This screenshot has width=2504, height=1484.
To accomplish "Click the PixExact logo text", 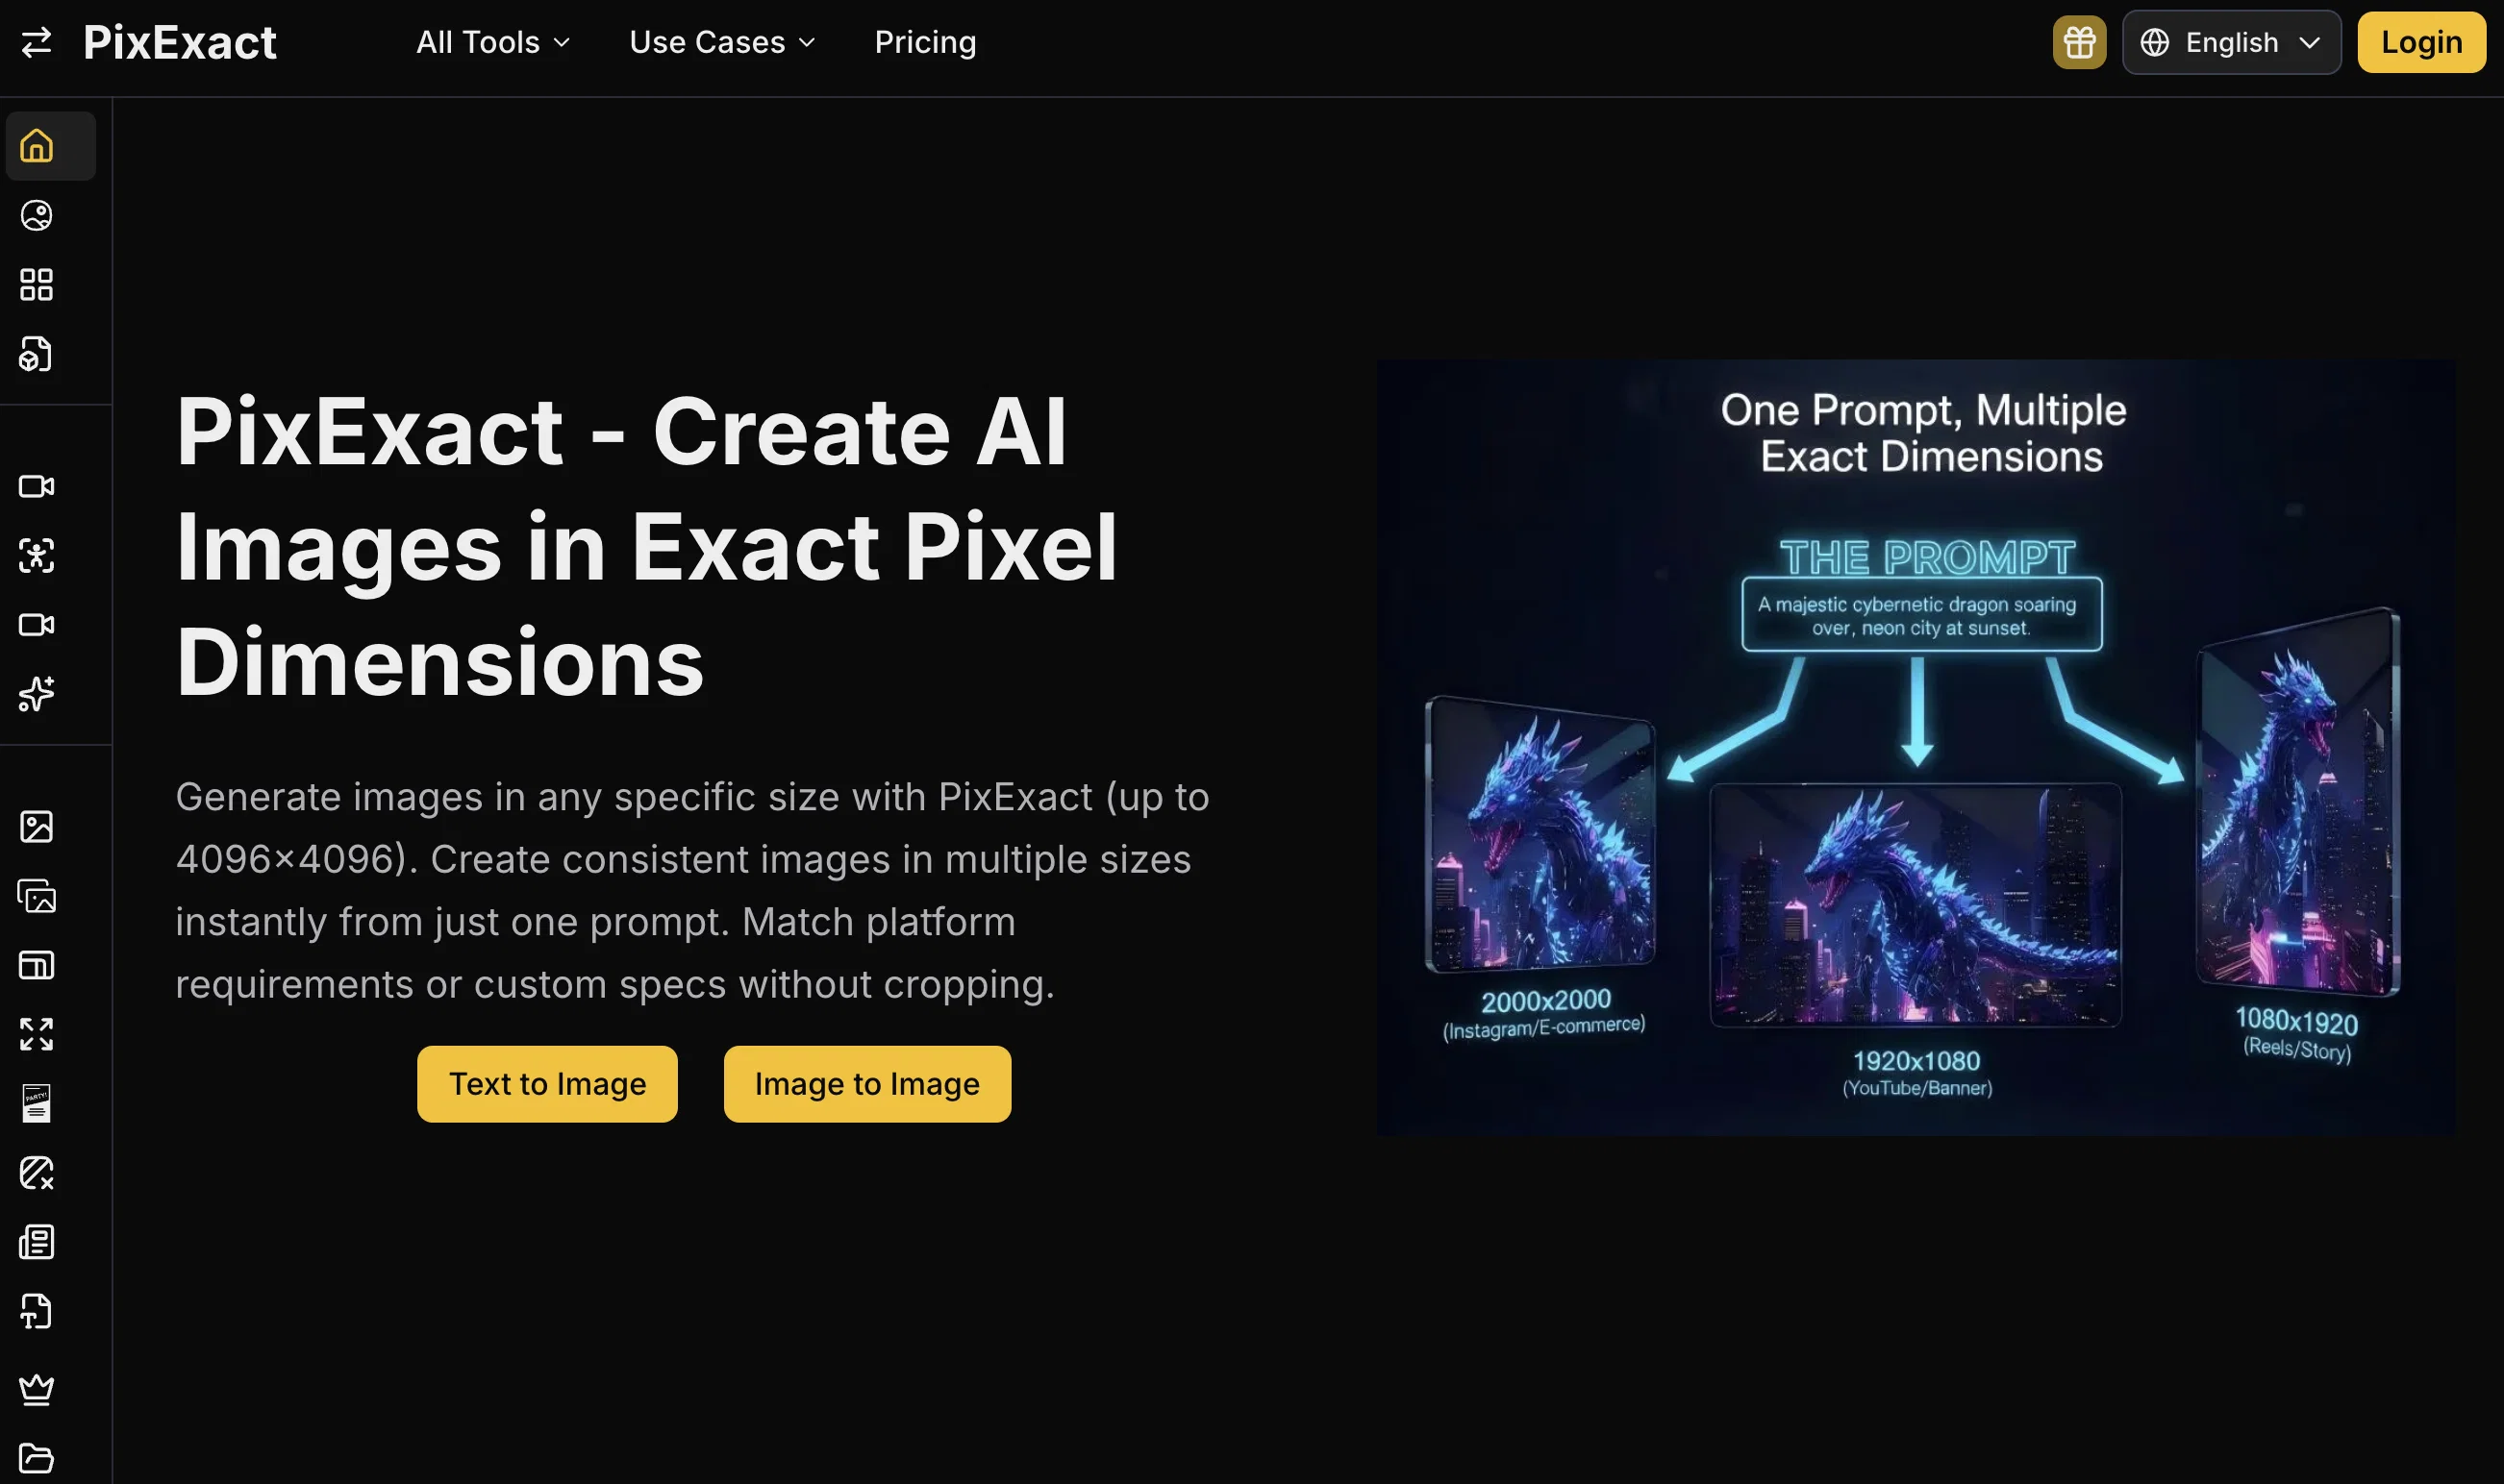I will point(180,42).
